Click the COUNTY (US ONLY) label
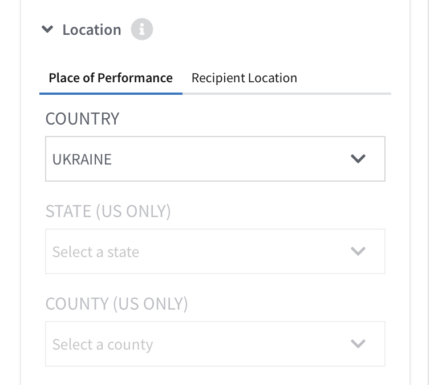The image size is (430, 385). pos(116,304)
